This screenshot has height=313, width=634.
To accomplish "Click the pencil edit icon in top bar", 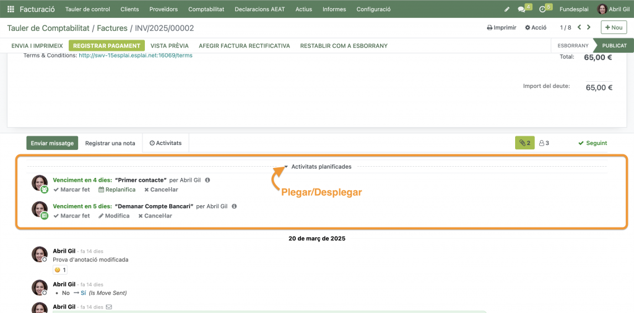I will pos(507,9).
